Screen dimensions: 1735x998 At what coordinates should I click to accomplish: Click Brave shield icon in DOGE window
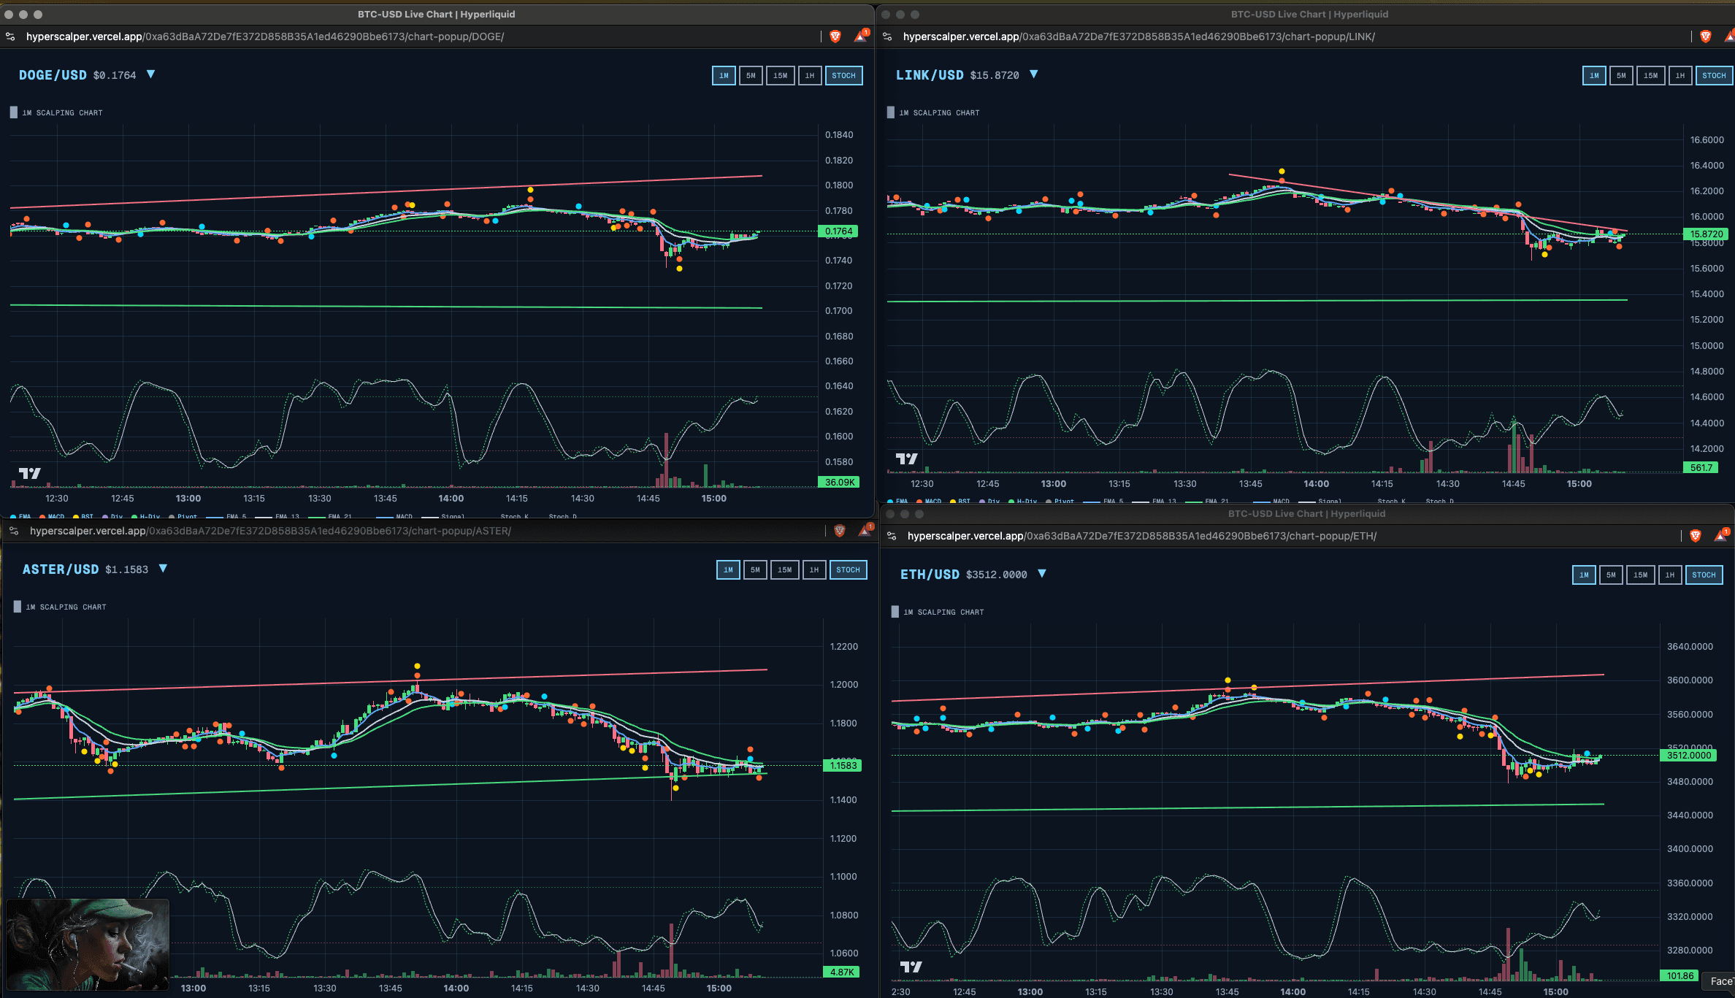click(x=835, y=37)
